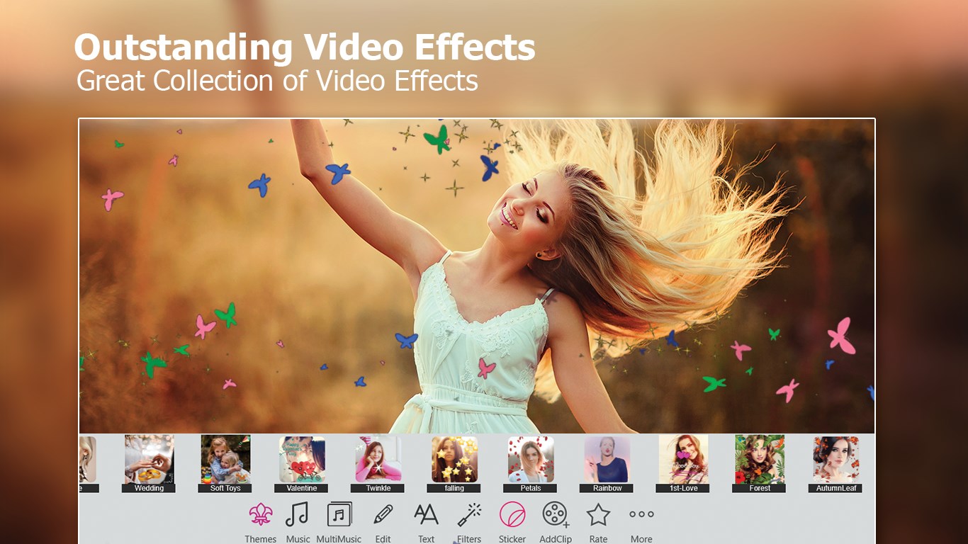This screenshot has height=544, width=968.
Task: Apply the Forest effect
Action: pyautogui.click(x=759, y=460)
